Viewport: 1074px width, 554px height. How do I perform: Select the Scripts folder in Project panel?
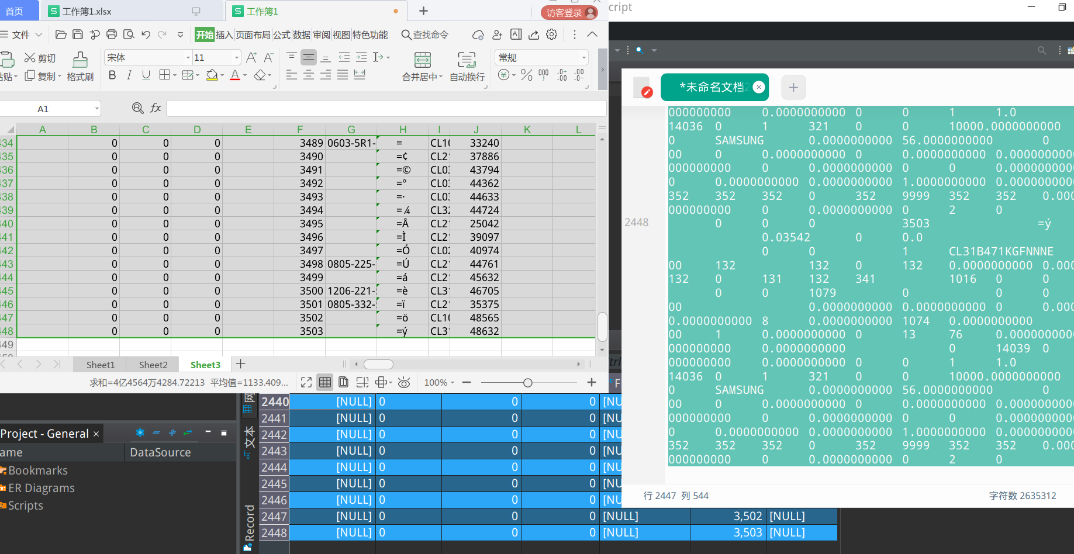pyautogui.click(x=26, y=505)
